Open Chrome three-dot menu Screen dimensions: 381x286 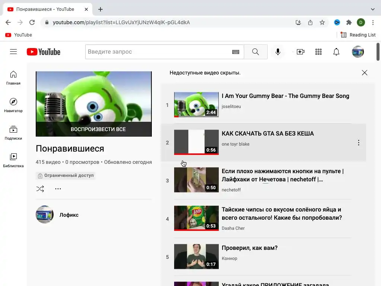point(373,22)
